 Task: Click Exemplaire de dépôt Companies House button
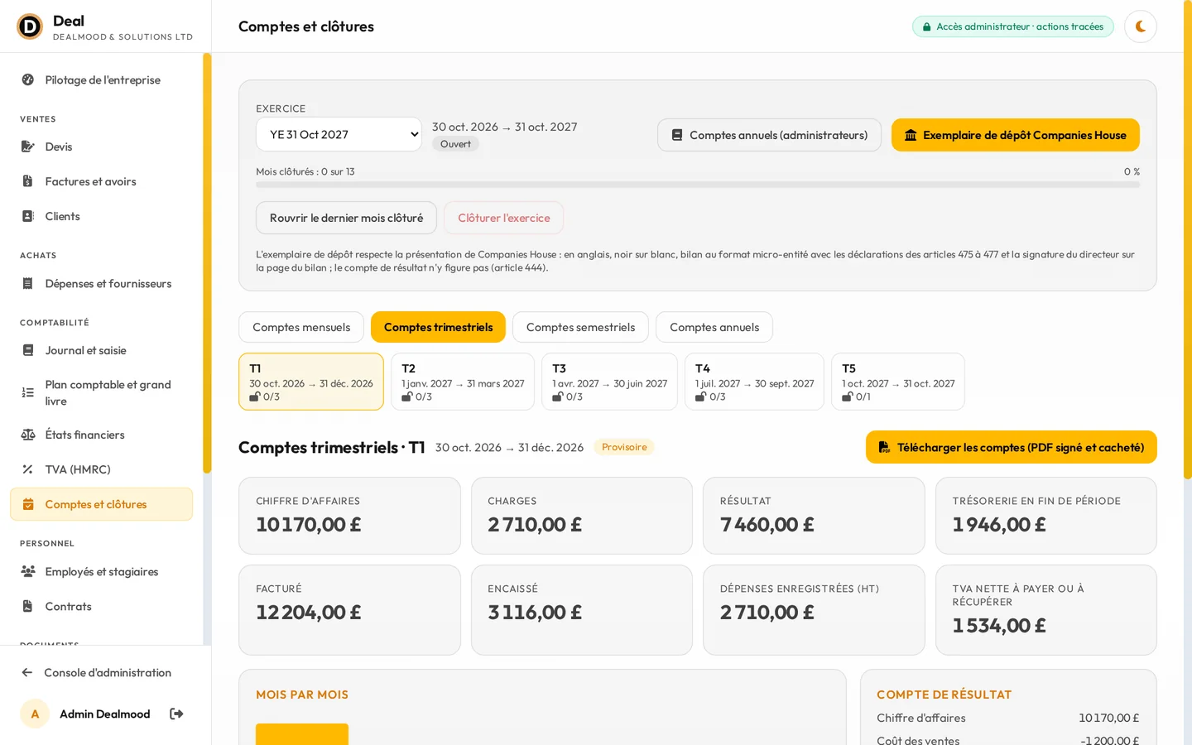coord(1016,135)
